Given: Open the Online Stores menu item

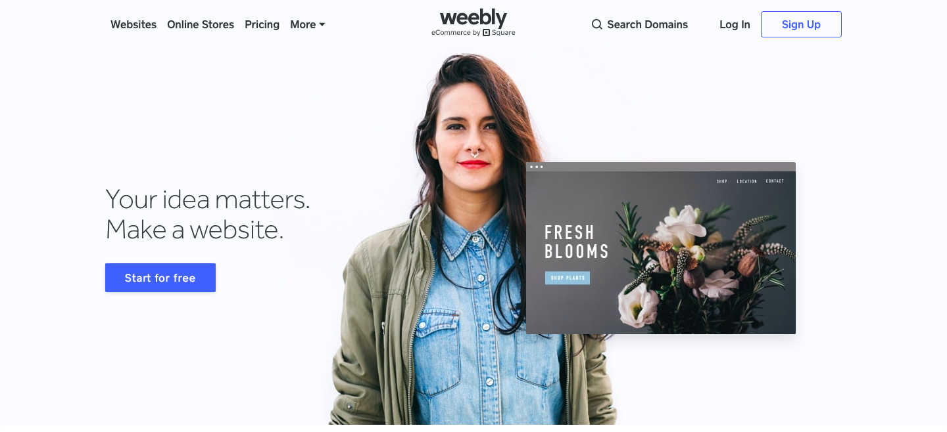Looking at the screenshot, I should 201,24.
